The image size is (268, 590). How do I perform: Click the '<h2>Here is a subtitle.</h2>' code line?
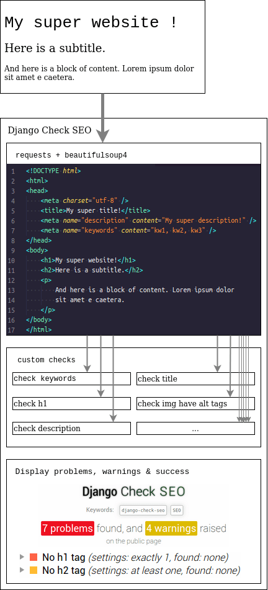click(x=92, y=270)
